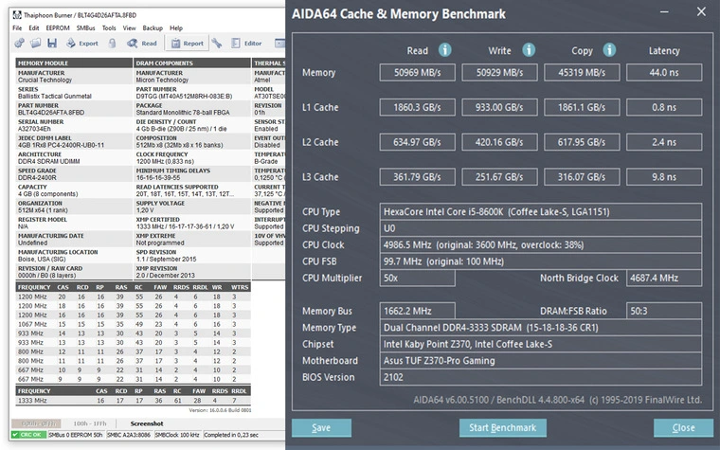Screen dimensions: 720x450
Task: Click the CPU Type field showing i5-8600K
Action: (x=540, y=211)
